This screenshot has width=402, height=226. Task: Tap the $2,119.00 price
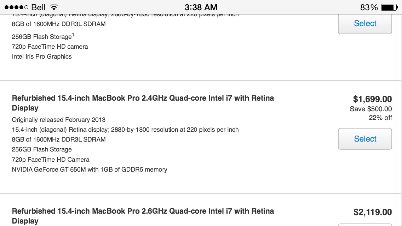373,212
